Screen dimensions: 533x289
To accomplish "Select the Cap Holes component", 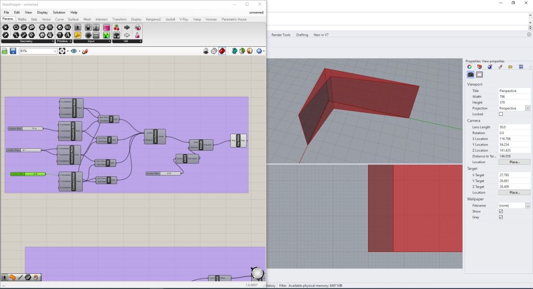I will tap(238, 140).
